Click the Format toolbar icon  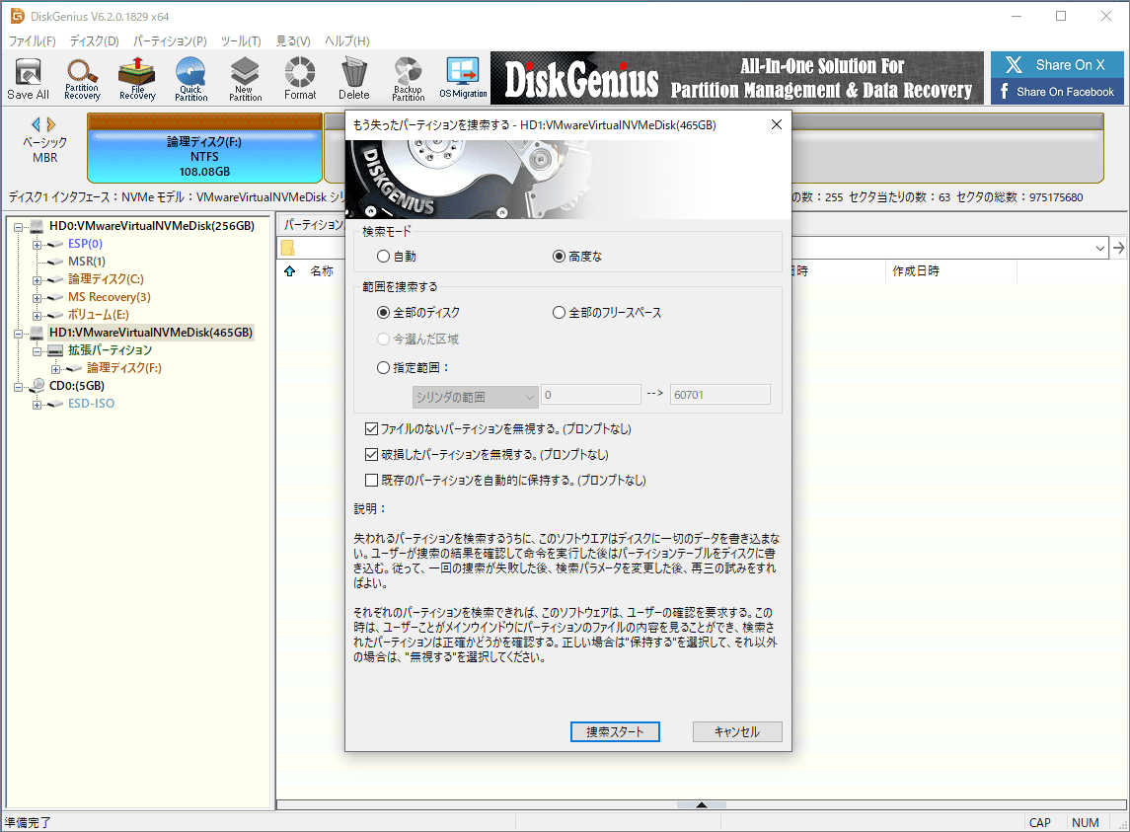click(300, 79)
